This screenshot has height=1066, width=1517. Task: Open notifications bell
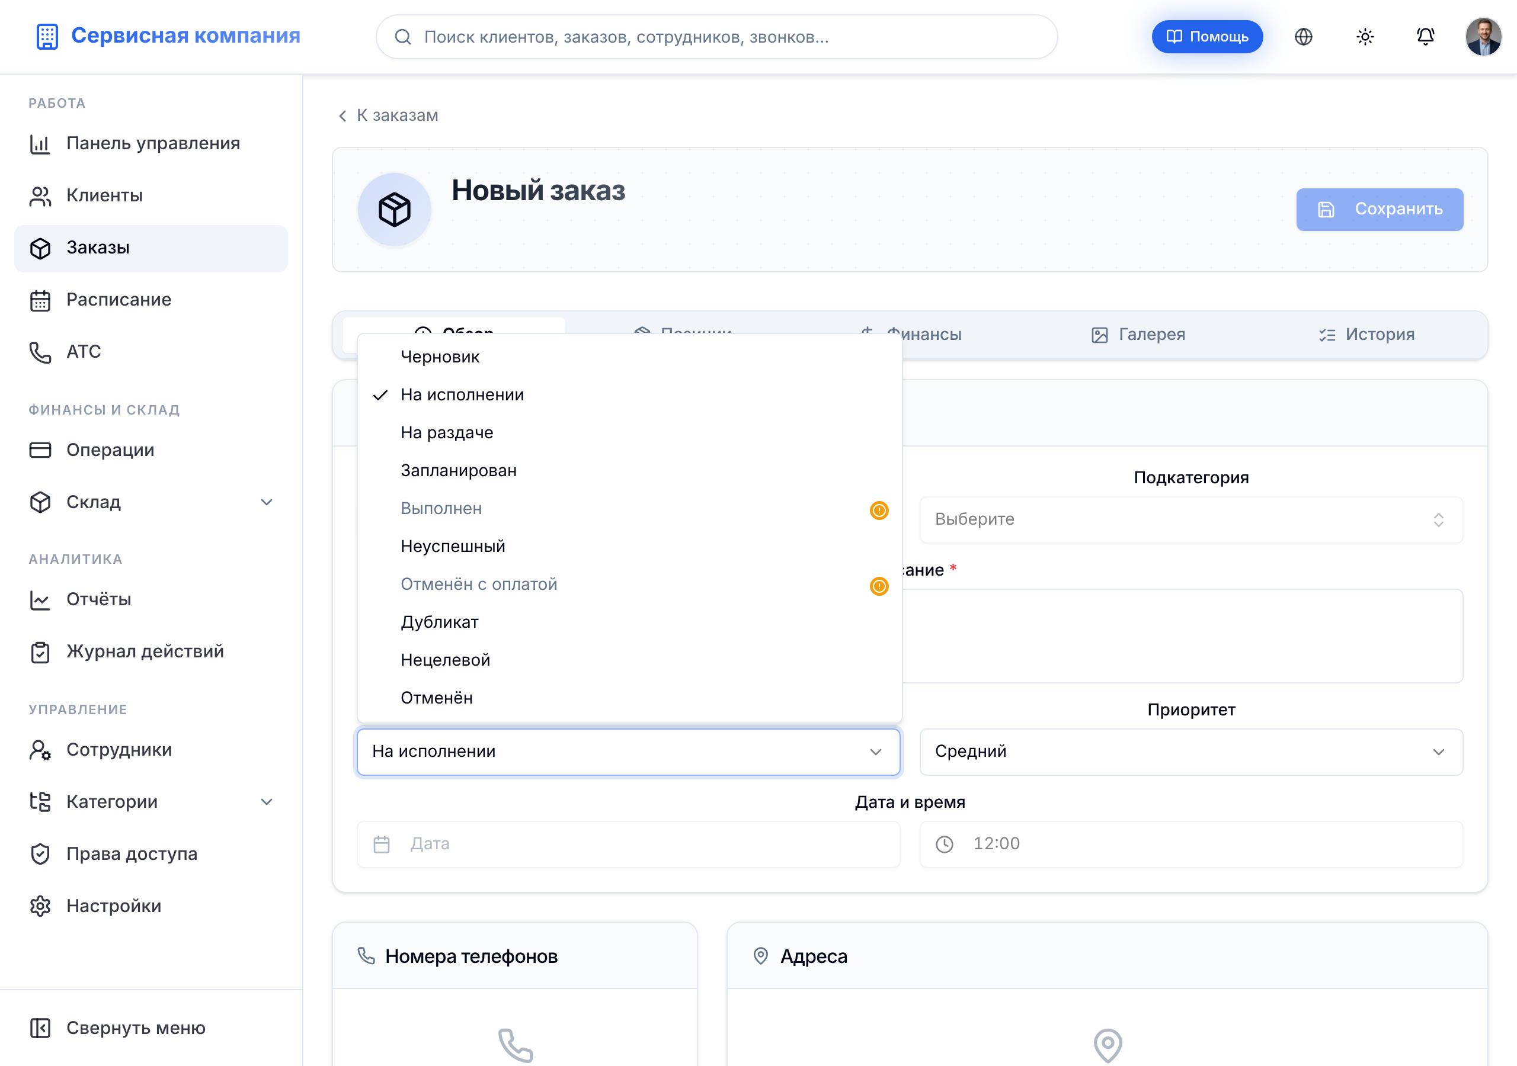(1425, 36)
